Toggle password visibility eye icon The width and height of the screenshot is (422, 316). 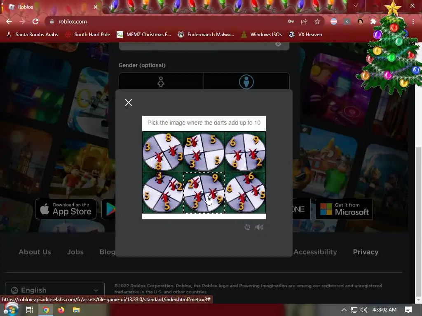[x=278, y=44]
